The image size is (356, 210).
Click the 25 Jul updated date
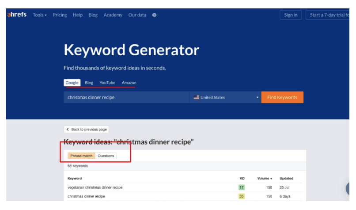(x=284, y=187)
